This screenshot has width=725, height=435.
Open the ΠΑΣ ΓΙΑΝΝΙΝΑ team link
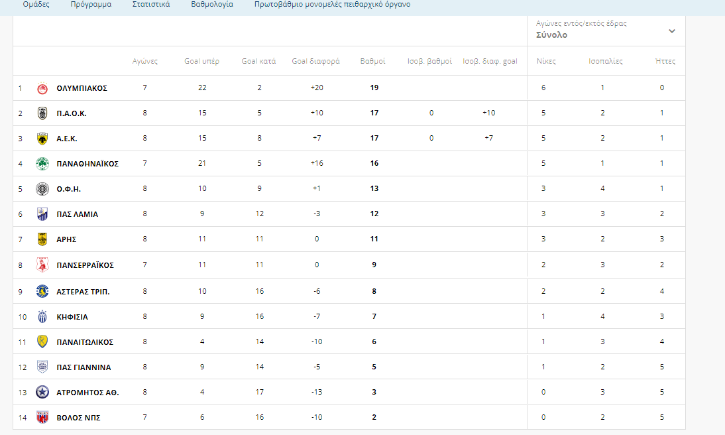(84, 367)
